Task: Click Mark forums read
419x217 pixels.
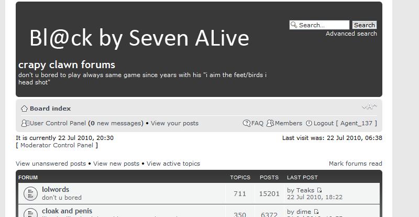Action: (x=355, y=164)
